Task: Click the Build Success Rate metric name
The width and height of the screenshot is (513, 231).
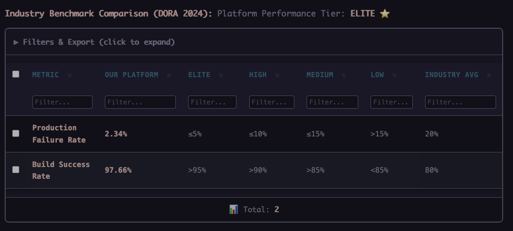Action: pyautogui.click(x=61, y=170)
